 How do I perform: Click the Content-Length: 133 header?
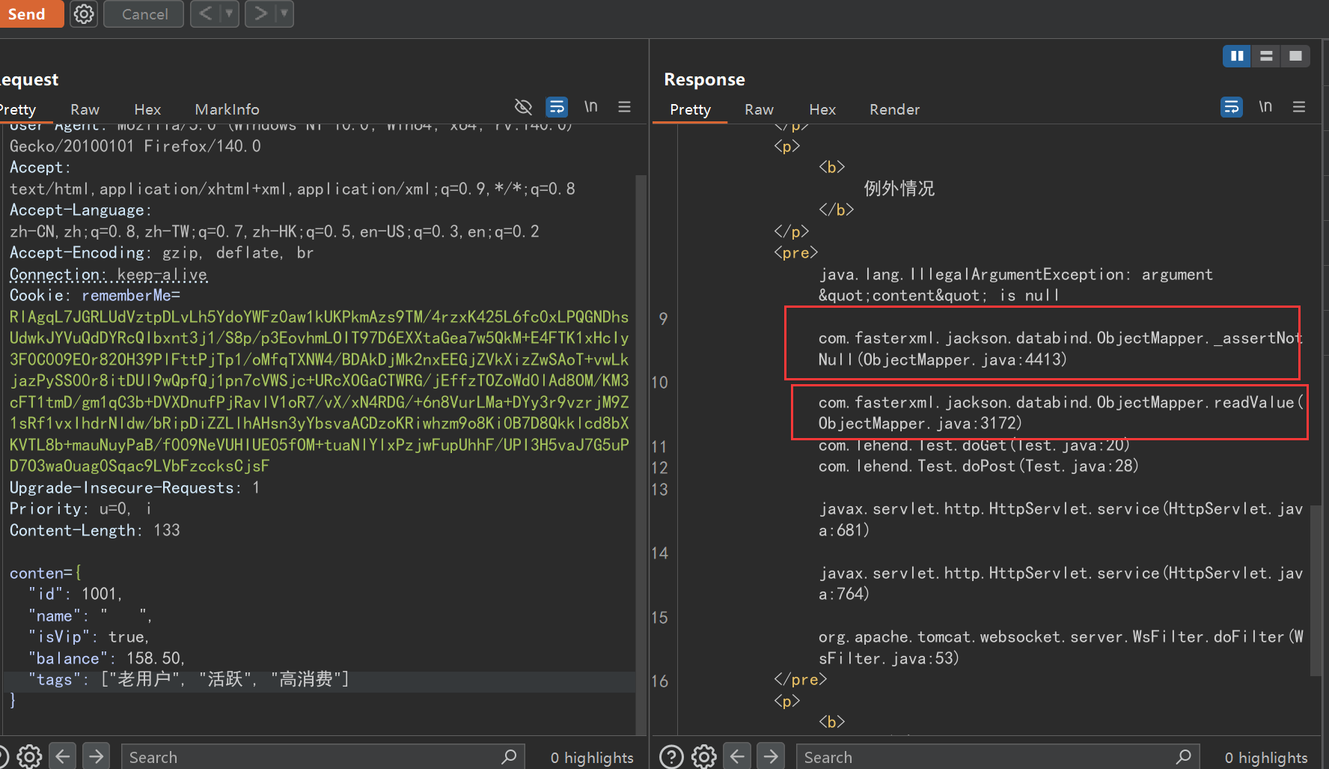95,530
